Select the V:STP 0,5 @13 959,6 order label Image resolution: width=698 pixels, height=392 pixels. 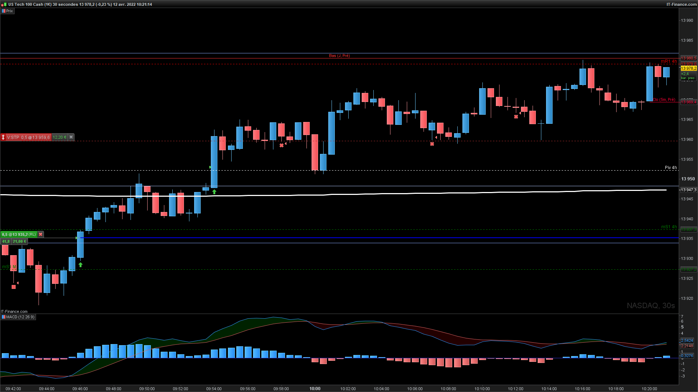click(x=28, y=137)
